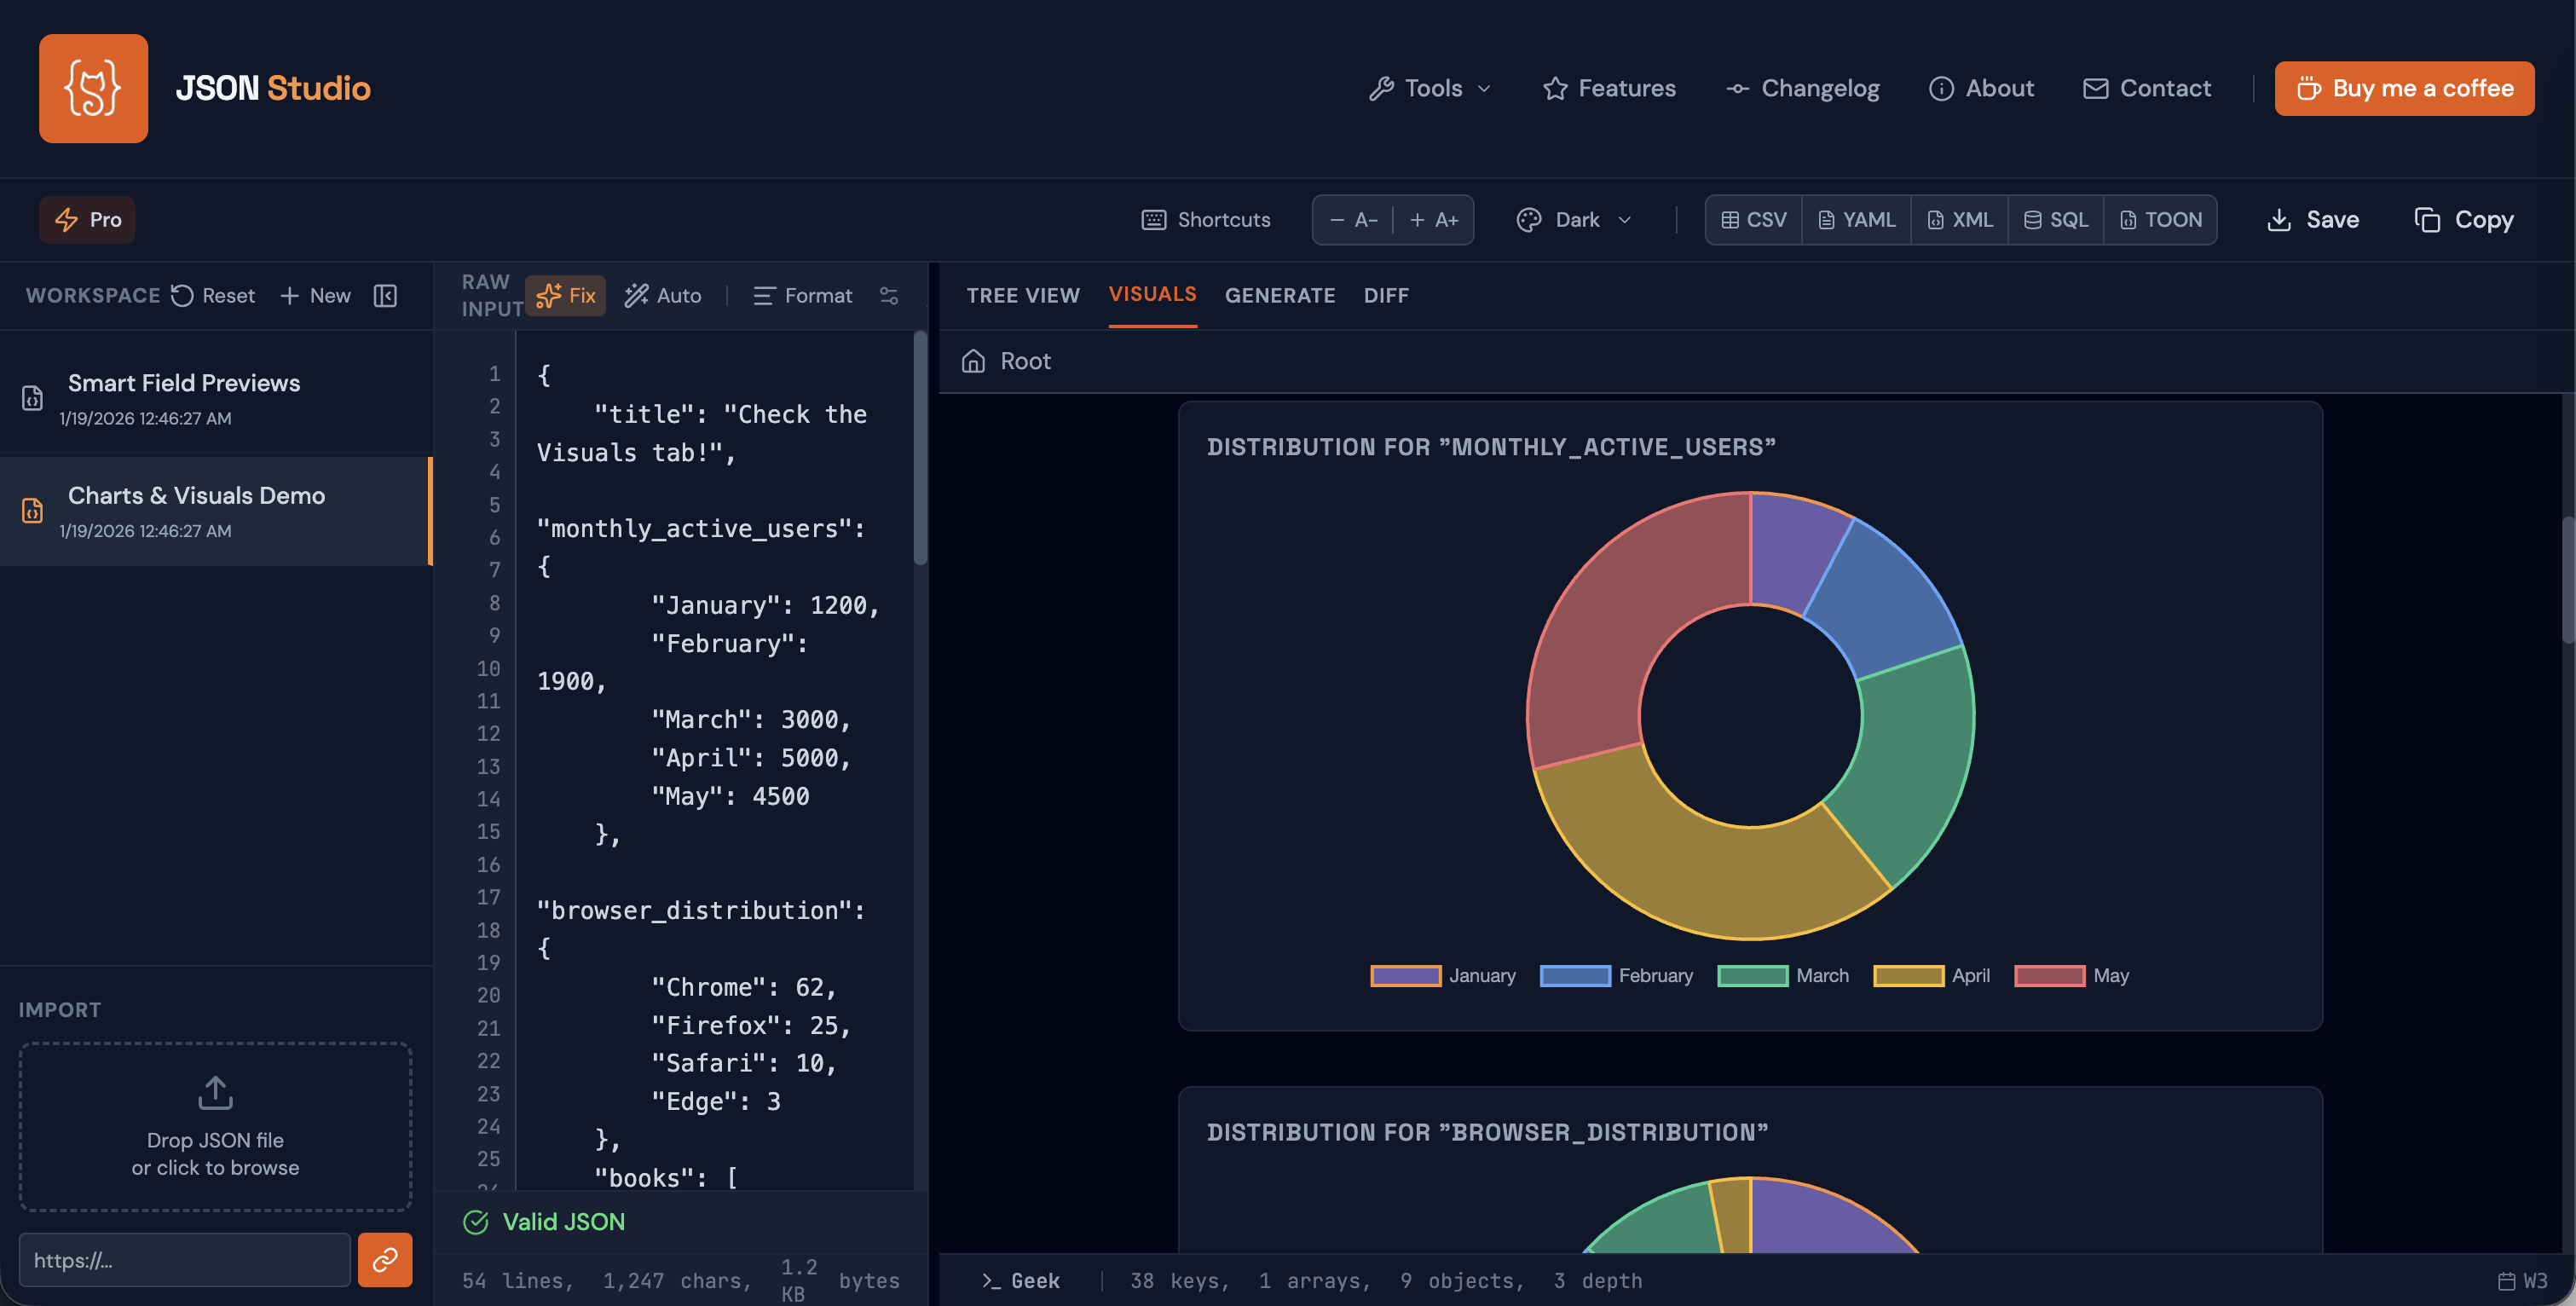Select the March legend color swatch
This screenshot has height=1306, width=2576.
tap(1751, 975)
